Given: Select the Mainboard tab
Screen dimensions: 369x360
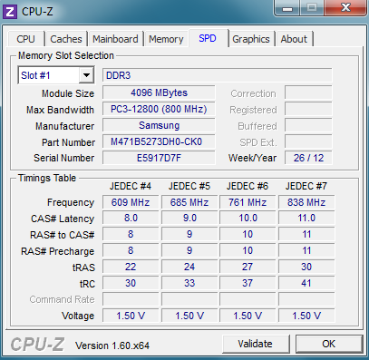Looking at the screenshot, I should coord(115,39).
